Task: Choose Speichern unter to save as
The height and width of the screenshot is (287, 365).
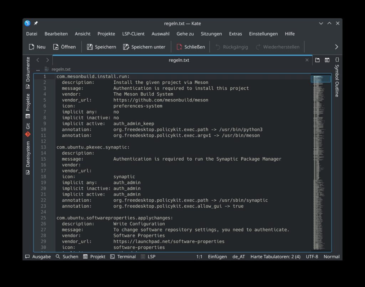Action: [144, 47]
